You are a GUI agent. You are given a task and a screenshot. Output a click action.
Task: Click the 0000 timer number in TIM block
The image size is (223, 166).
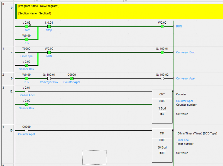click(162, 140)
